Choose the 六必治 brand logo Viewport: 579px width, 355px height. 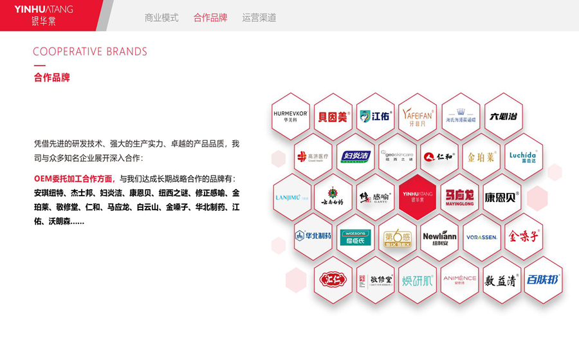click(503, 116)
